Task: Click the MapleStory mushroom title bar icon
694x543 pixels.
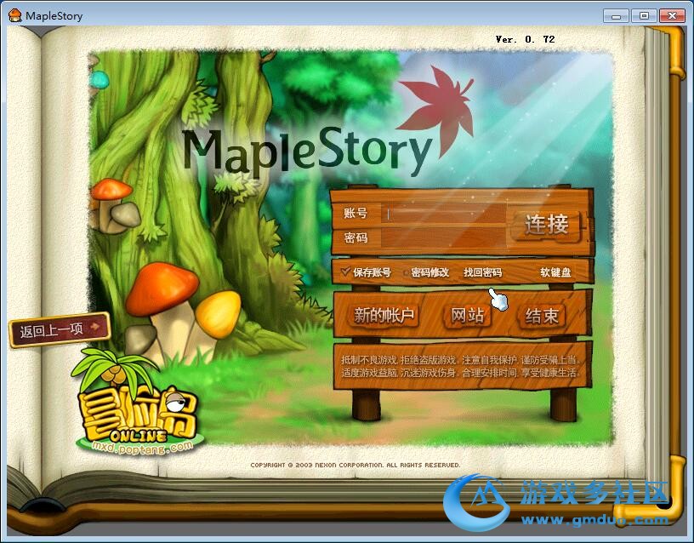Action: [x=15, y=15]
